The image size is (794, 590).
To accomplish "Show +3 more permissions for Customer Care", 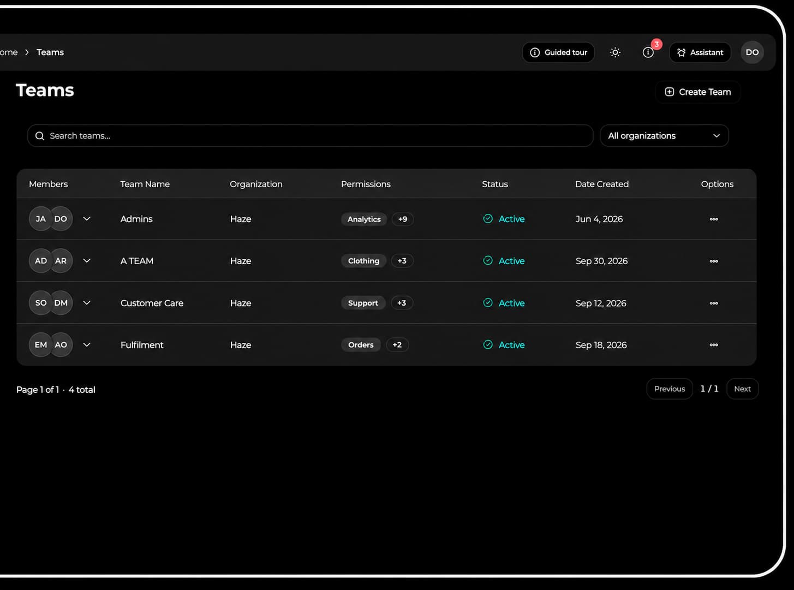I will (402, 303).
